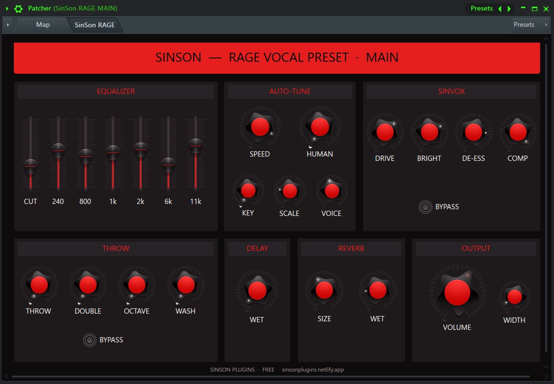The image size is (554, 384).
Task: Click the Auto-Tune KEY knob
Action: pos(248,191)
